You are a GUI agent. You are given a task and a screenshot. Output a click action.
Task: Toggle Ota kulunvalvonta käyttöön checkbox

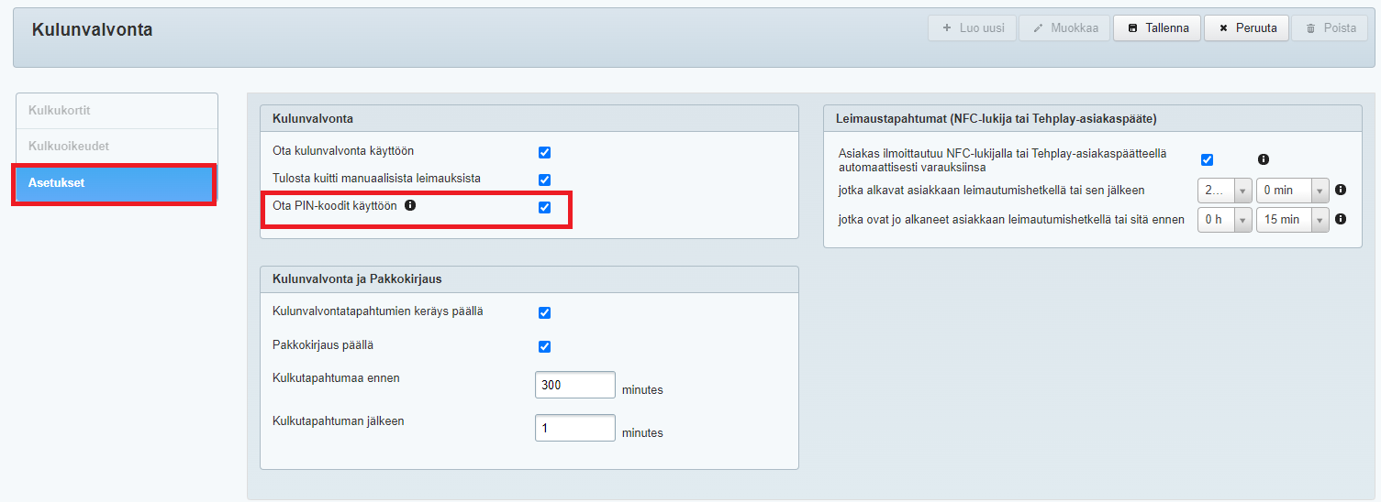tap(544, 152)
